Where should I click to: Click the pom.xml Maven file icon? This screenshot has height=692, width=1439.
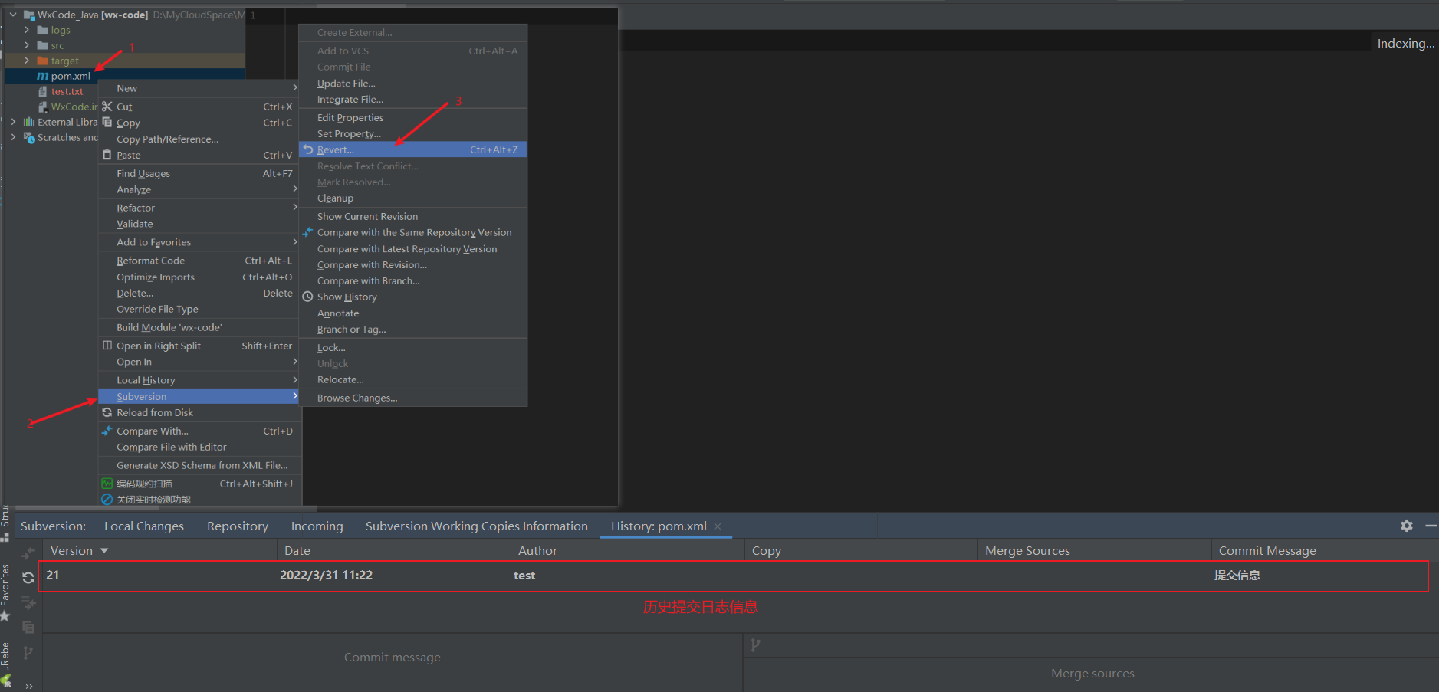(43, 76)
